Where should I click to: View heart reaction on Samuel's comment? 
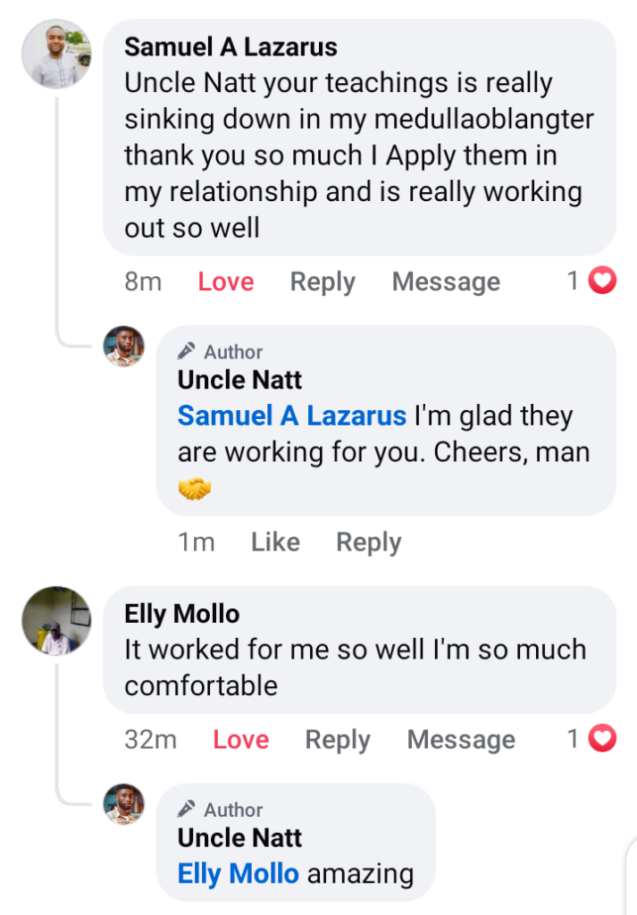point(604,281)
